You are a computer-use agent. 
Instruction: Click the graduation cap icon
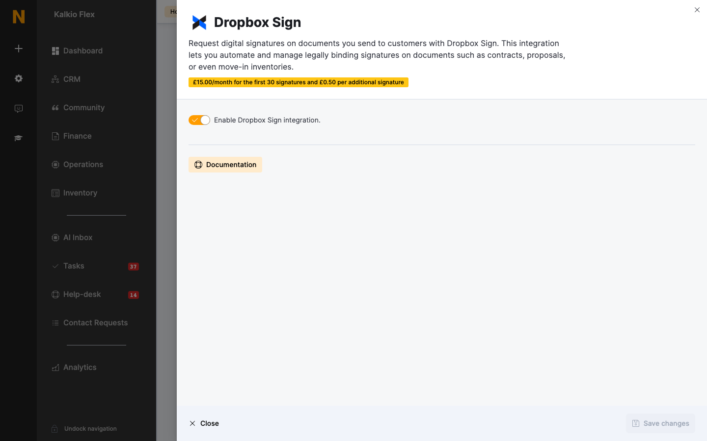[19, 138]
